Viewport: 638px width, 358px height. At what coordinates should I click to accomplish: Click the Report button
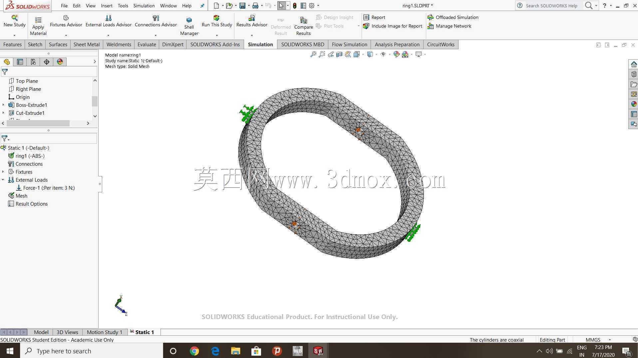coord(374,17)
